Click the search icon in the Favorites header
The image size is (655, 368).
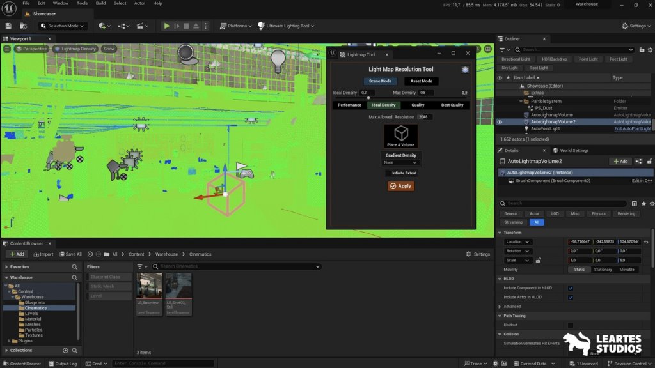click(74, 267)
